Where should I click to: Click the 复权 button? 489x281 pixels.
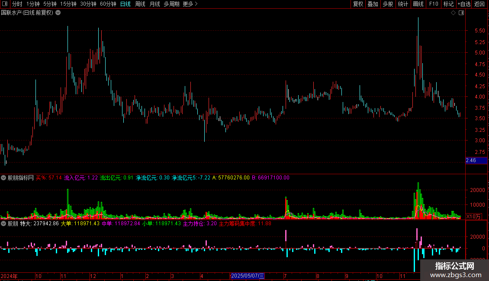(358, 4)
